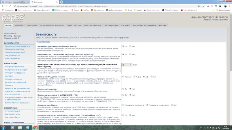The height and width of the screenshot is (130, 232).
Task: Click the browser back arrow
Action: (2, 5)
